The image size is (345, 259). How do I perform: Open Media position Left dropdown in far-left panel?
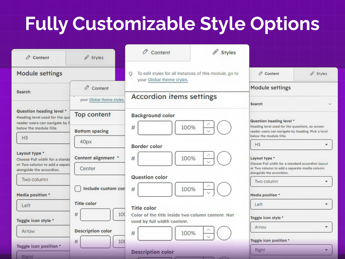click(43, 205)
